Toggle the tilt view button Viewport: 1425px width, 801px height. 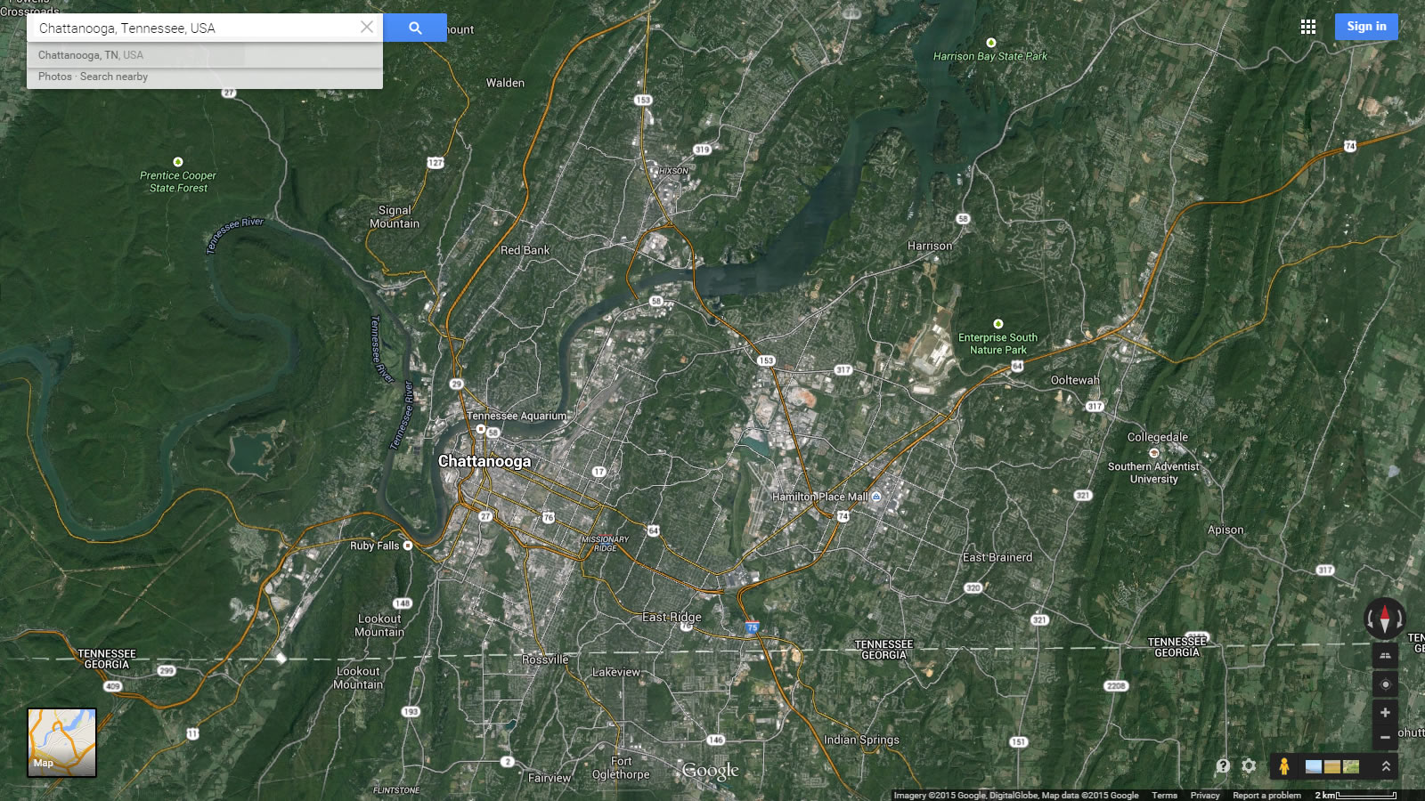tap(1385, 655)
